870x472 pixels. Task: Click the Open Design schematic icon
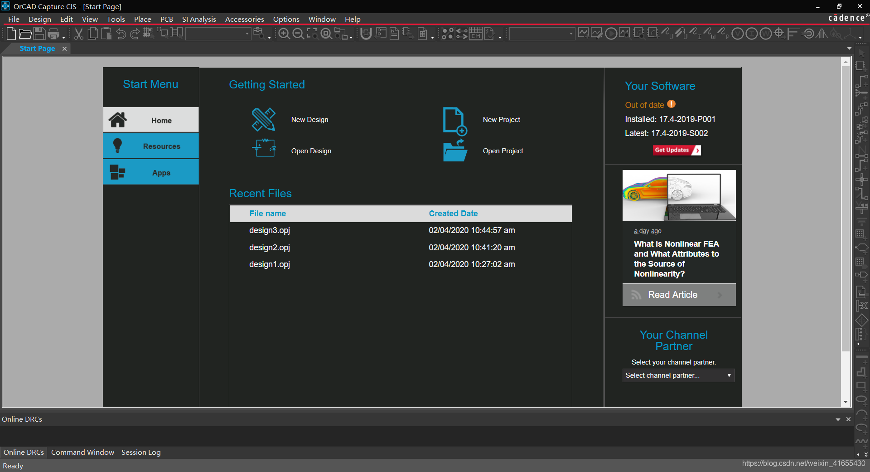pyautogui.click(x=263, y=148)
